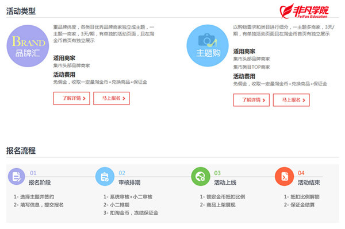Click step number 04
345x229 pixels.
[301, 173]
